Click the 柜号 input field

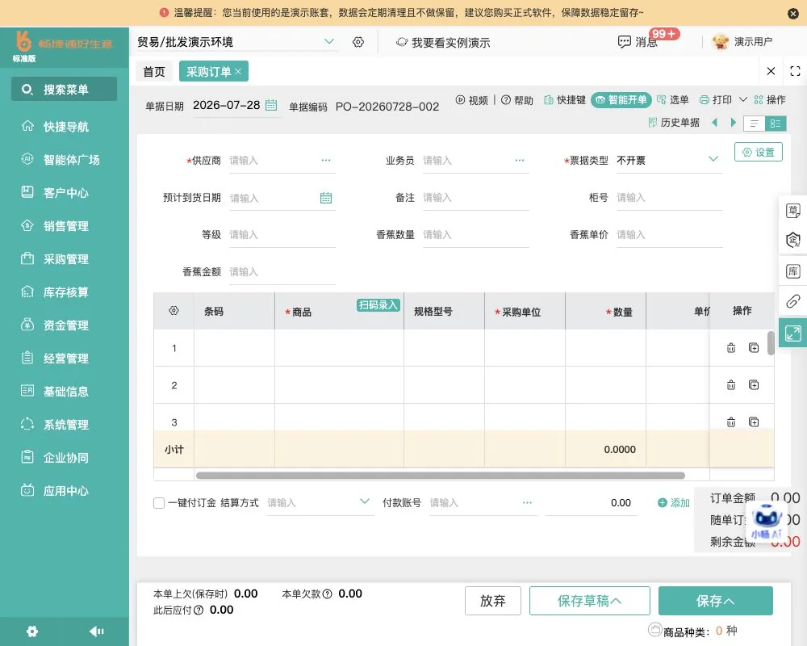coord(669,198)
